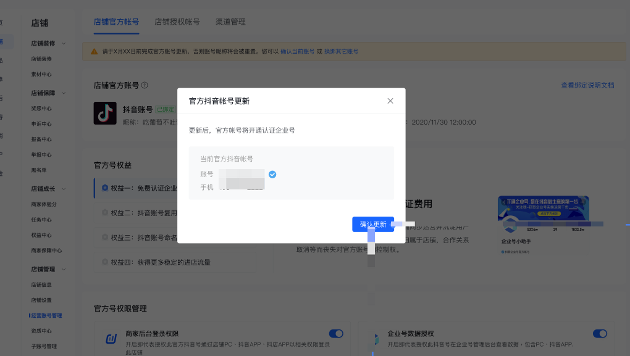Switch to the 渠道管理 tab
Image resolution: width=630 pixels, height=356 pixels.
230,22
